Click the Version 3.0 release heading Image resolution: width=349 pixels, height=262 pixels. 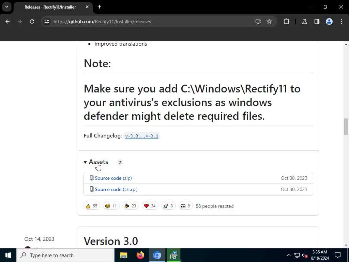click(x=111, y=241)
